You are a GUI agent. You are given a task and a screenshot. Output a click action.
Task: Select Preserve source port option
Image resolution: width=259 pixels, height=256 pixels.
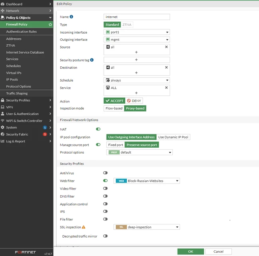pyautogui.click(x=142, y=145)
